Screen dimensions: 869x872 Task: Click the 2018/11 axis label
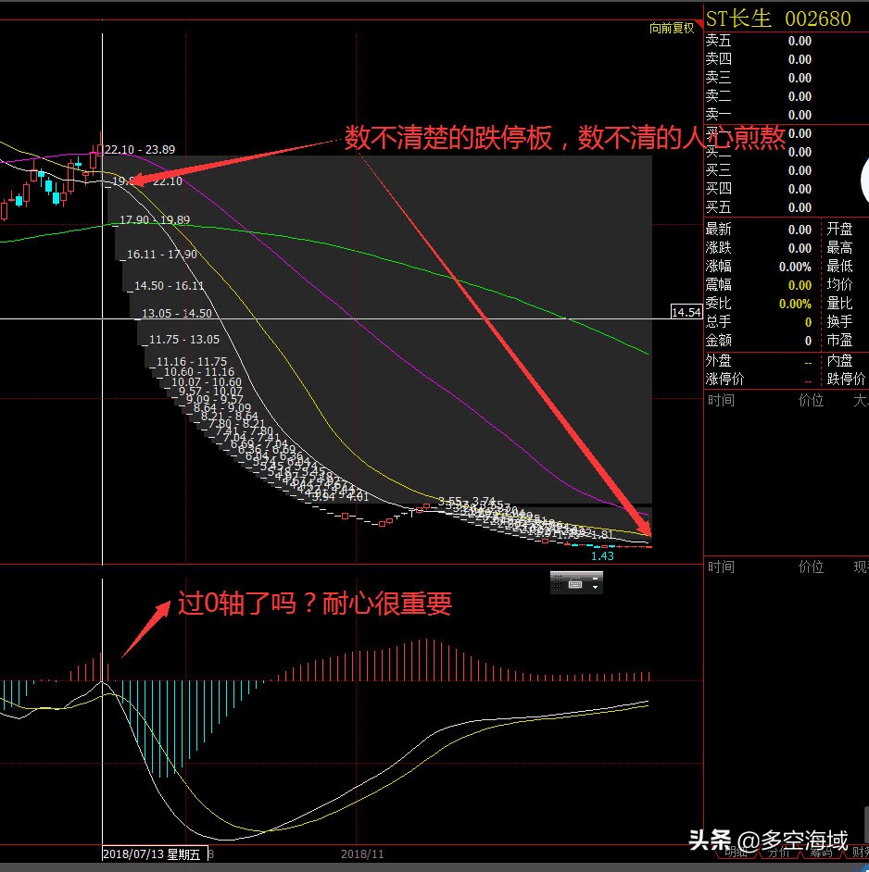click(360, 854)
